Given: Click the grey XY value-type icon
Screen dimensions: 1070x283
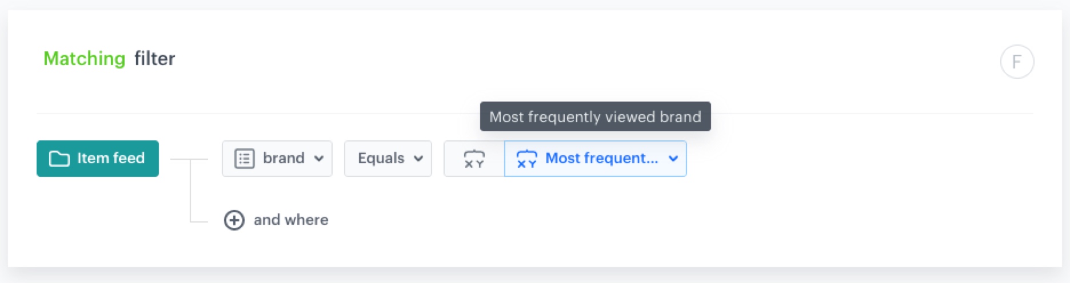Looking at the screenshot, I should pyautogui.click(x=474, y=159).
